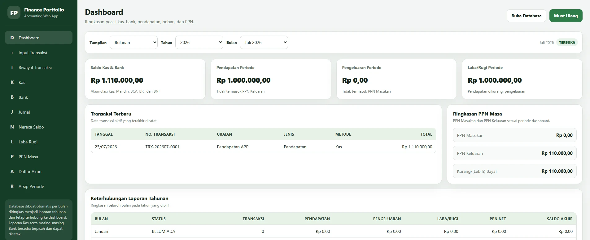Click the Pendapatan Periode card
Screen dimensions: 590x240
(271, 79)
